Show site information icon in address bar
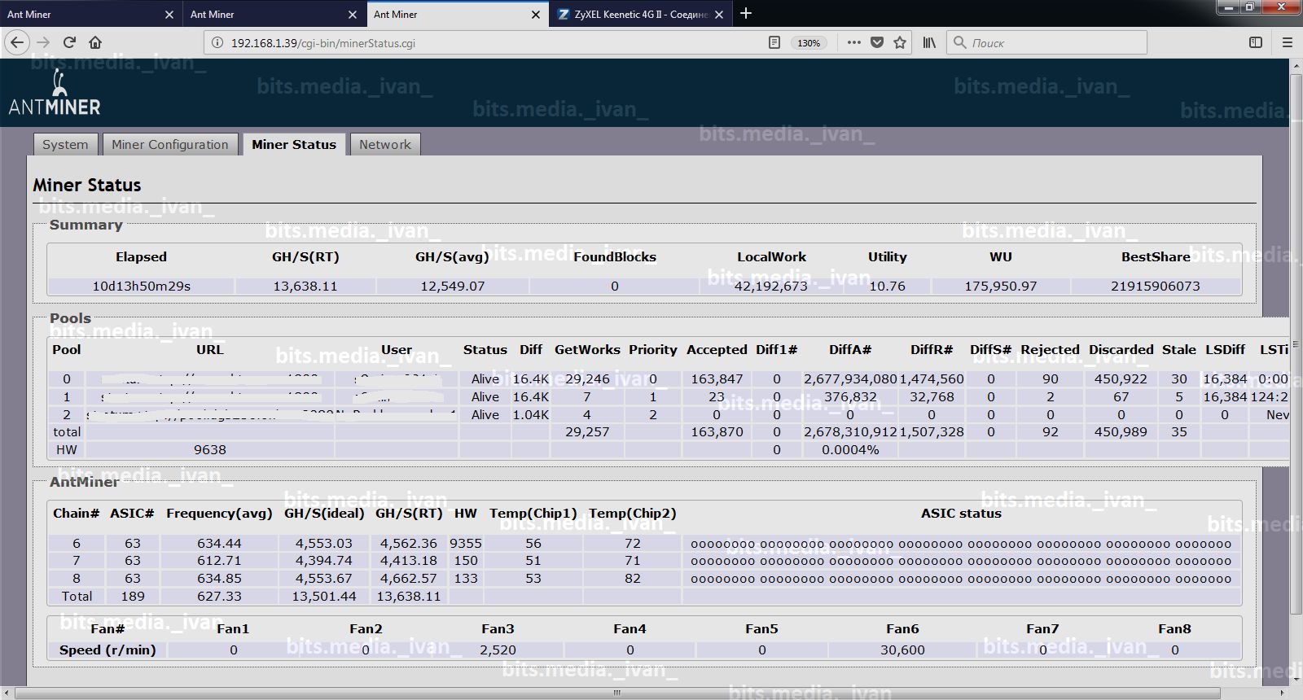1303x700 pixels. (x=217, y=42)
